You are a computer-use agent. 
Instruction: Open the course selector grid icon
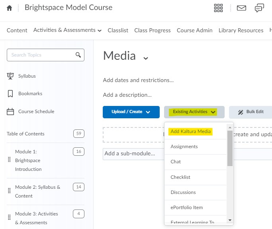coord(219,8)
